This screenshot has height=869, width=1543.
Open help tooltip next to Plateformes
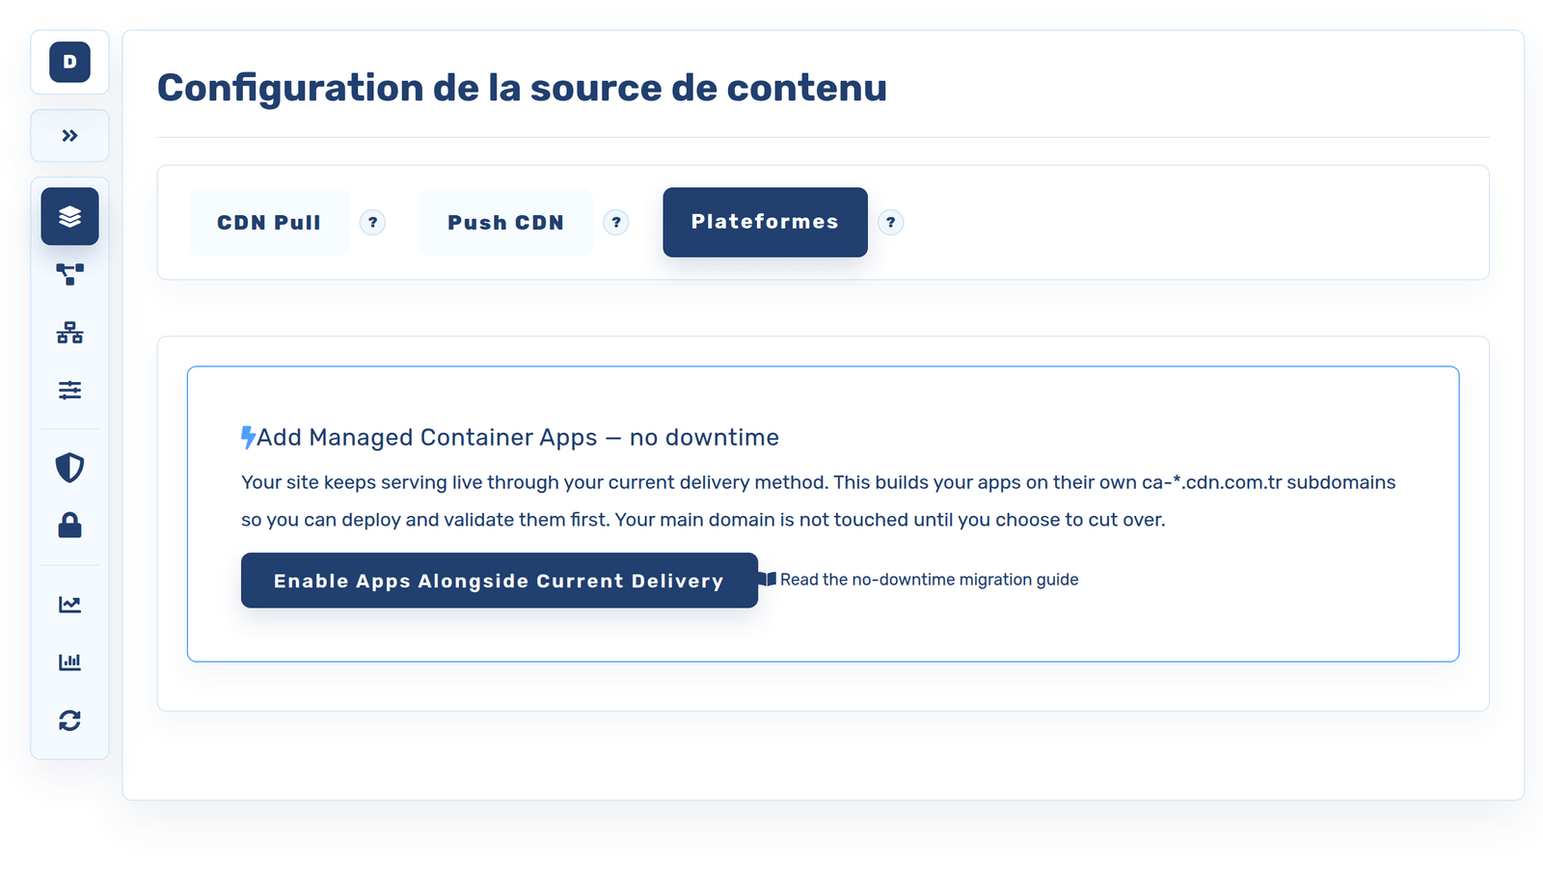891,223
